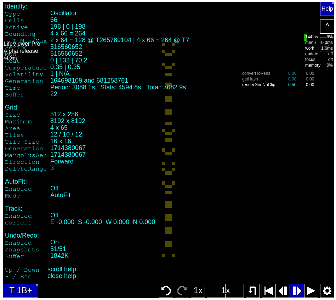
Task: Click the 'scroll help' text
Action: point(62,269)
